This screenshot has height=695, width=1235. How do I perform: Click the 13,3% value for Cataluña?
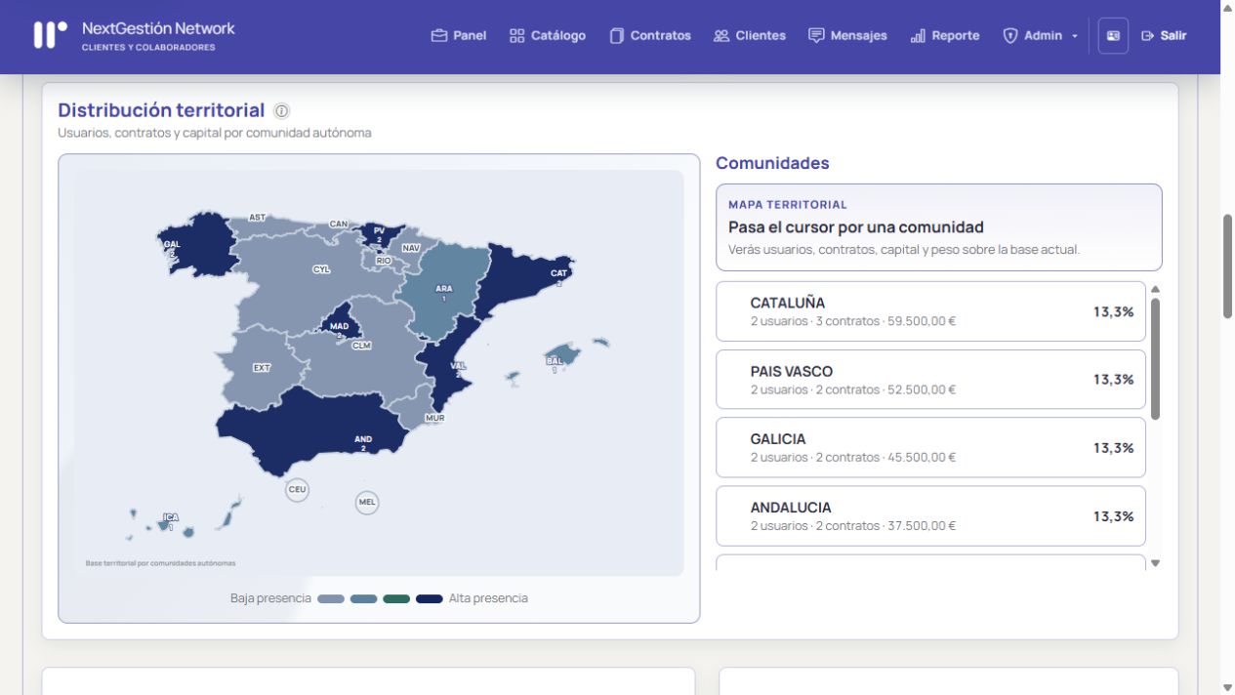[x=1113, y=311]
